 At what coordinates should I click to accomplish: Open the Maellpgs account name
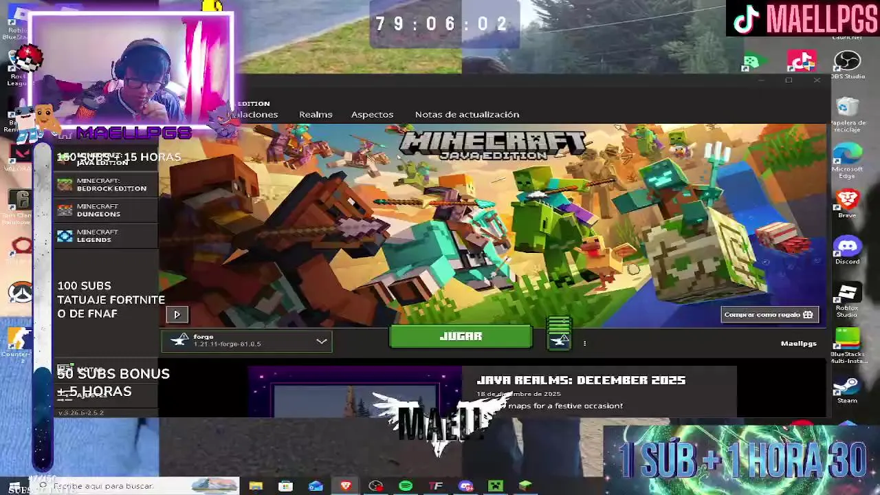tap(799, 343)
